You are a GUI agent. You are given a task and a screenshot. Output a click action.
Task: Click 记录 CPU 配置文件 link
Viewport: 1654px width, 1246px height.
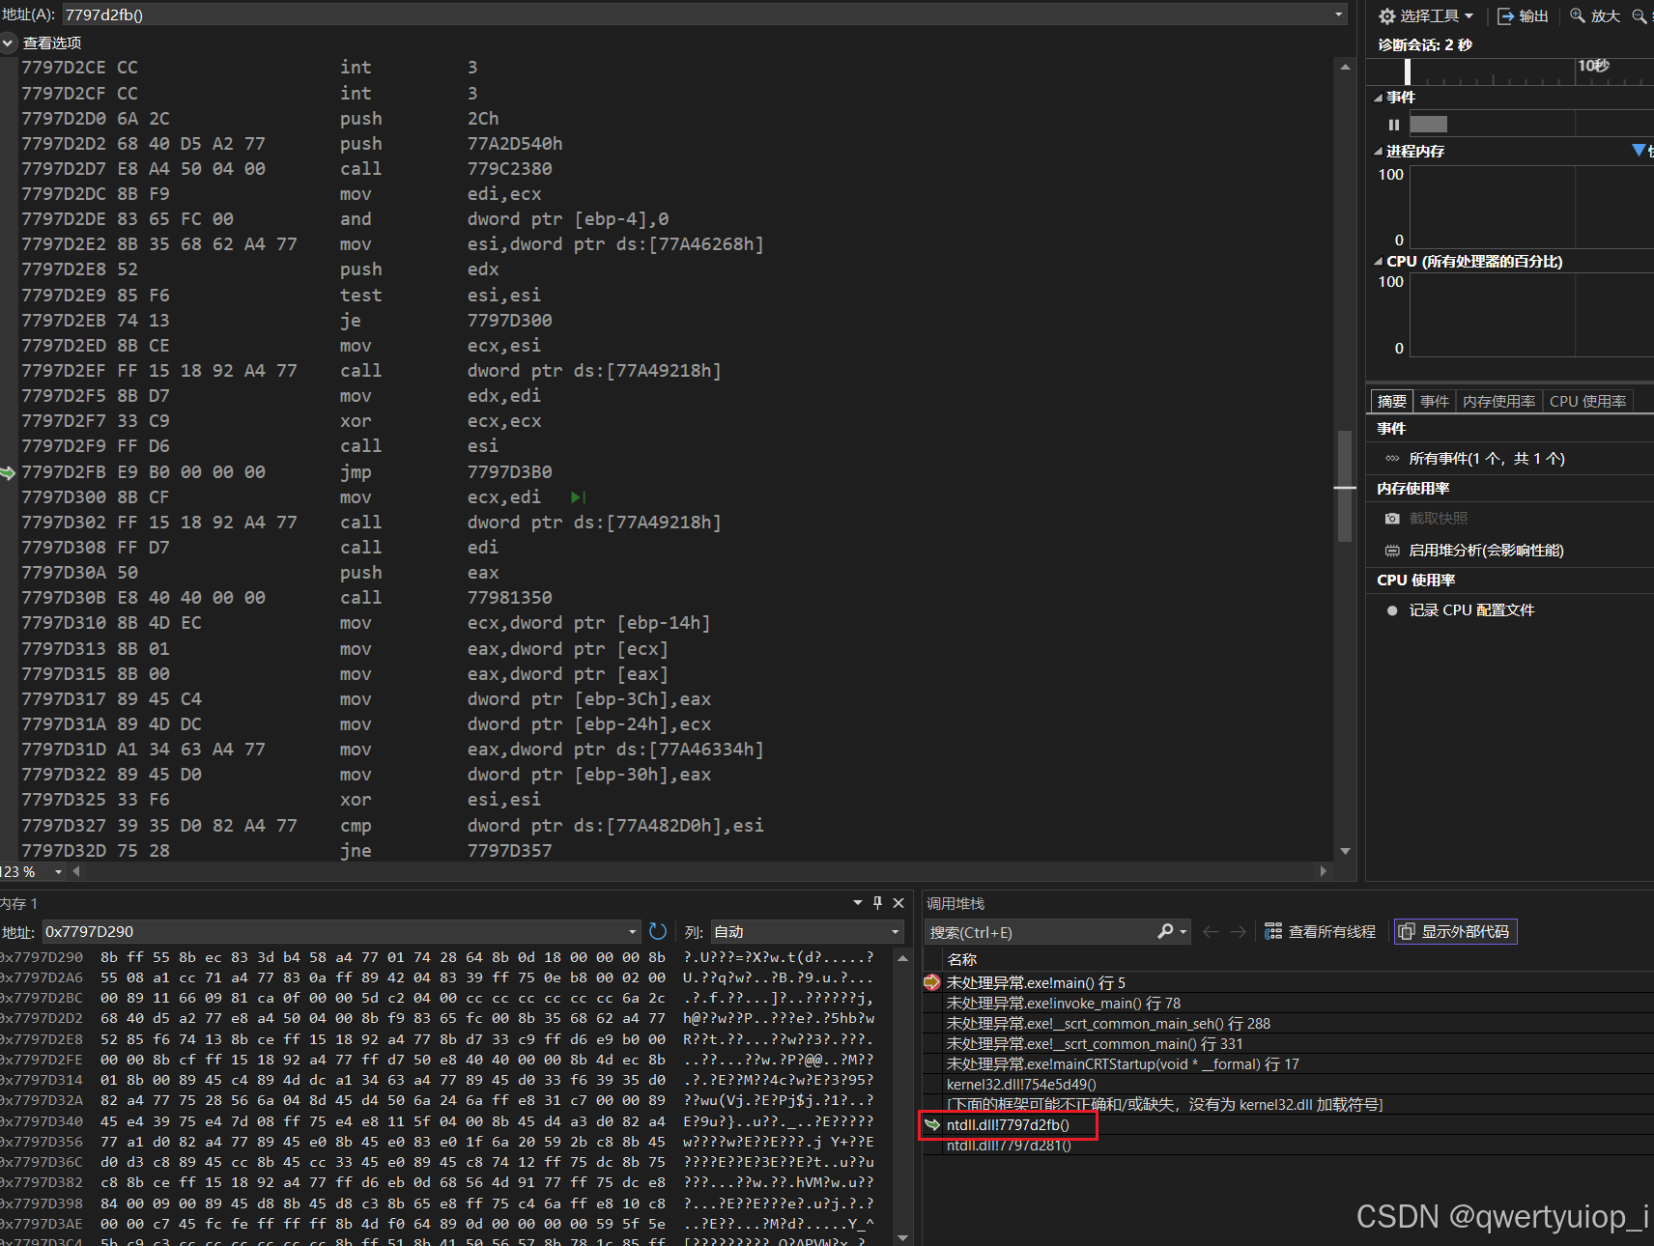pyautogui.click(x=1471, y=610)
